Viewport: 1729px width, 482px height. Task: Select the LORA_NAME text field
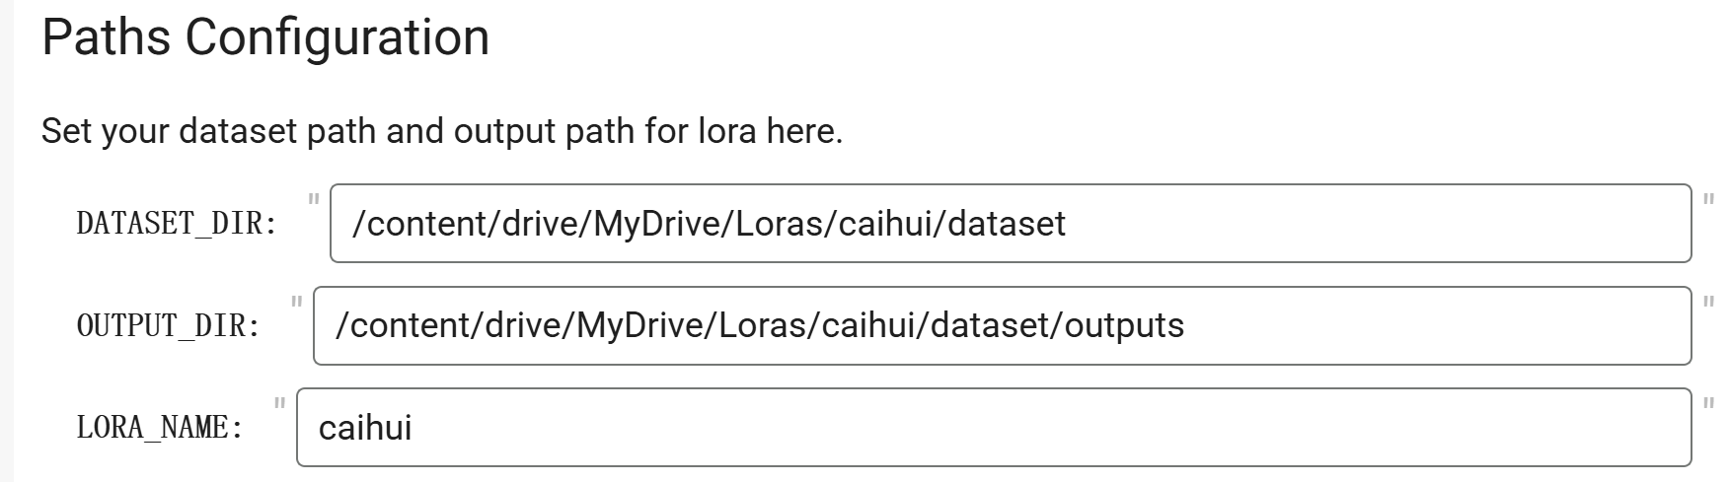pyautogui.click(x=994, y=428)
